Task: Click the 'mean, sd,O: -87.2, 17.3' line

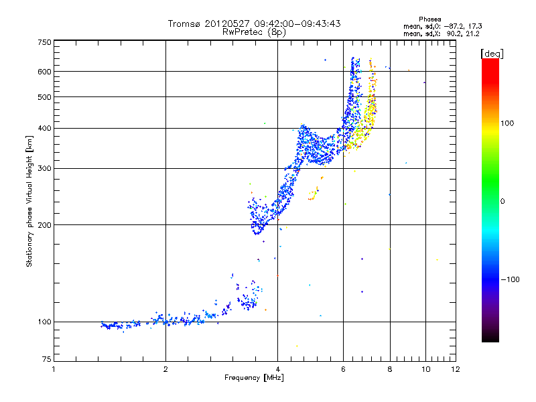Action: (x=443, y=26)
